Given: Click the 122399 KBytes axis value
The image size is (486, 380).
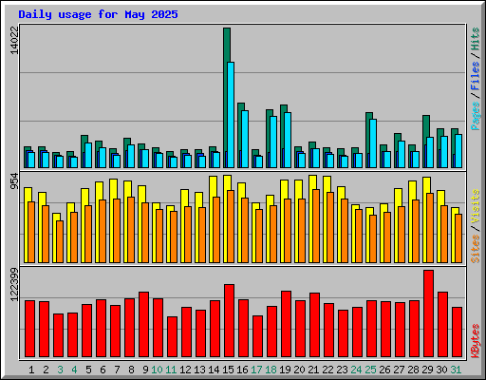Looking at the screenshot, I should click(14, 285).
